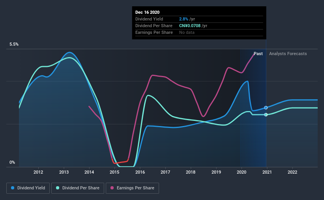This screenshot has height=200, width=324.
Task: Click the Past label in chart
Action: coord(258,54)
